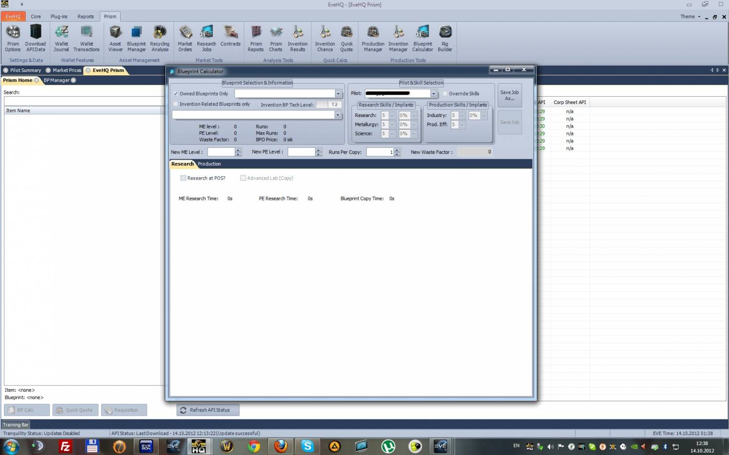Viewport: 729px width, 455px height.
Task: Click FileZilla icon in taskbar
Action: point(65,446)
